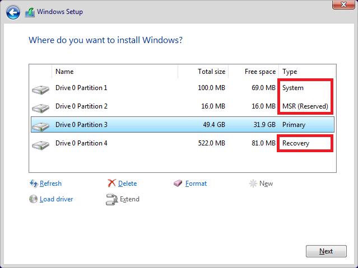Format the selected partition
The width and height of the screenshot is (358, 268).
click(196, 184)
